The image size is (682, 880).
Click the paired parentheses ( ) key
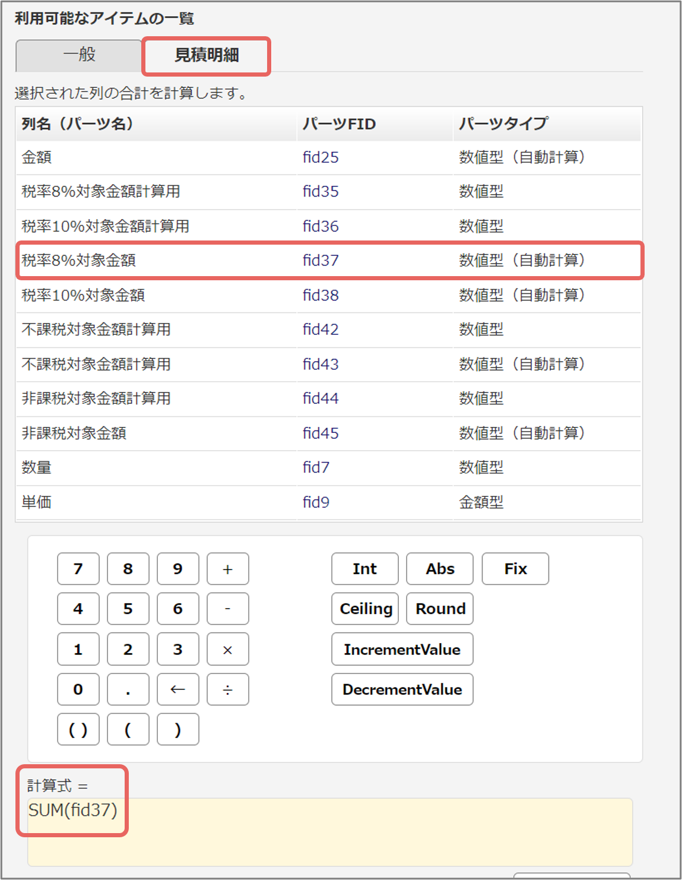tap(78, 729)
